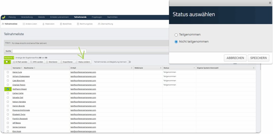Tick the checkbox beside Marie Curie

click(8, 72)
